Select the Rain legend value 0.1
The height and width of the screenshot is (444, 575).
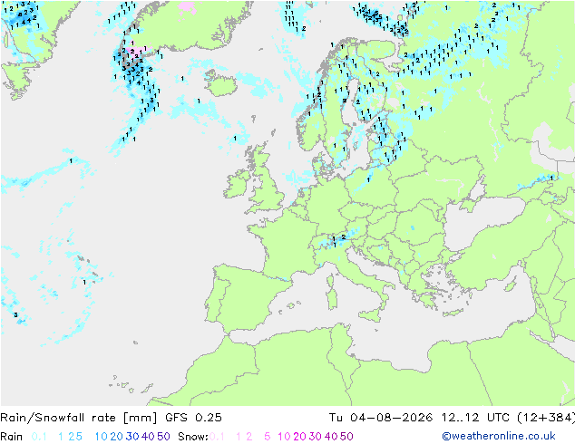39,437
